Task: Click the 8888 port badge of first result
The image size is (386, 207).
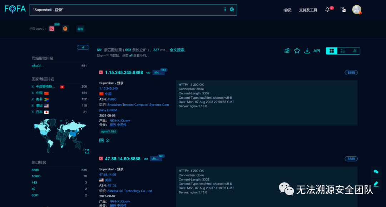Action: tap(351, 73)
